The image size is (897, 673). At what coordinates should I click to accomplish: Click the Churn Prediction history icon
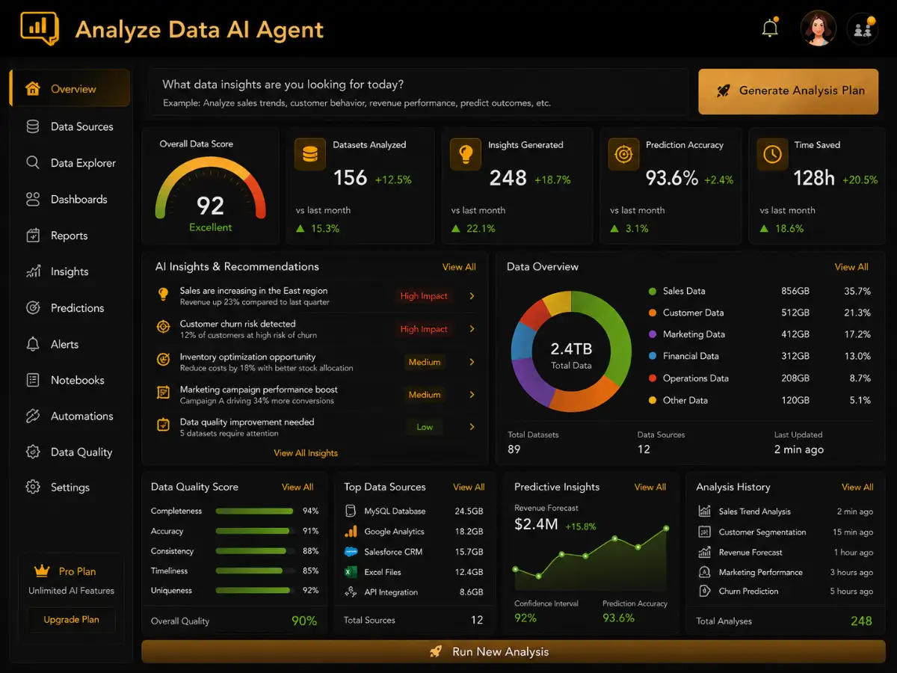tap(704, 591)
